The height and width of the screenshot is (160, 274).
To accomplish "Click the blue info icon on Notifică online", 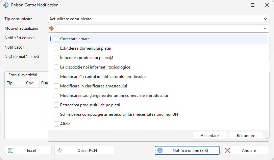I will click(x=160, y=151).
